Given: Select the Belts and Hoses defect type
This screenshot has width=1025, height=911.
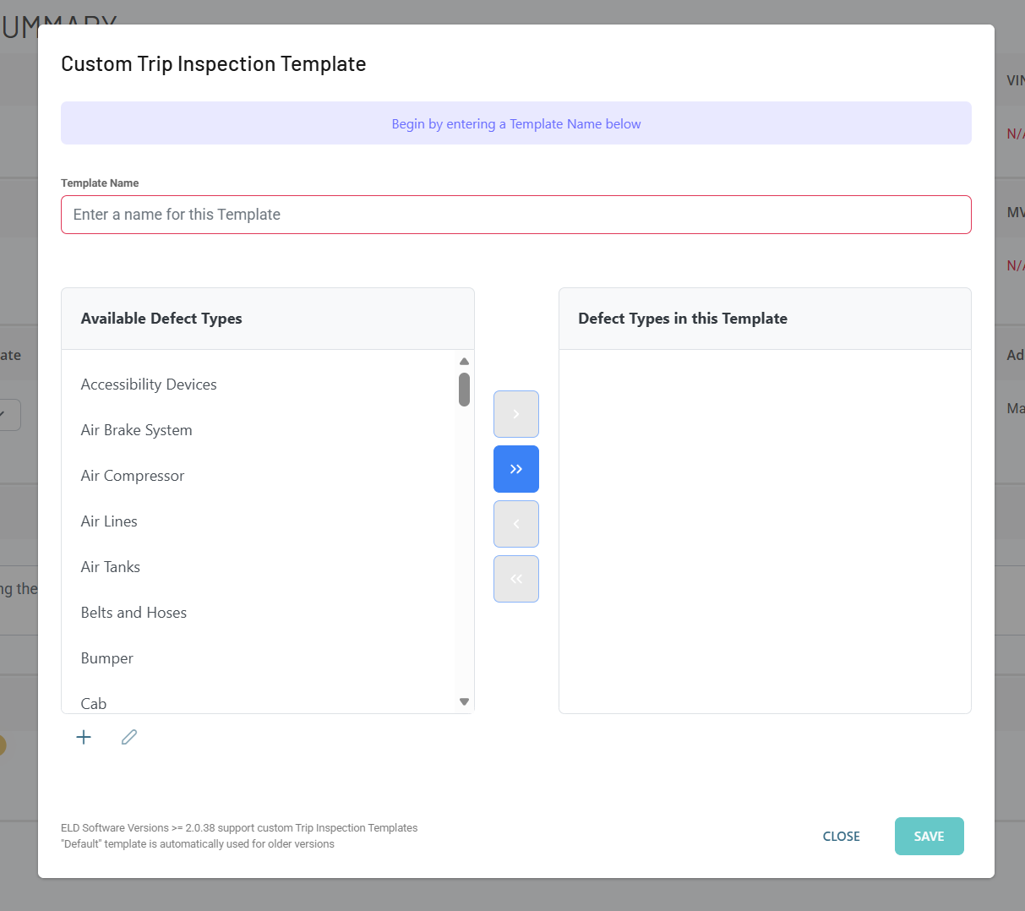Looking at the screenshot, I should pyautogui.click(x=134, y=612).
